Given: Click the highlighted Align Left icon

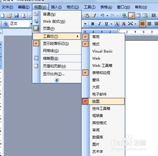Looking at the screenshot, I should coord(142,24).
